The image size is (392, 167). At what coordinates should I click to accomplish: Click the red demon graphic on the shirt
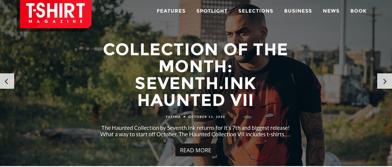[x=259, y=129]
